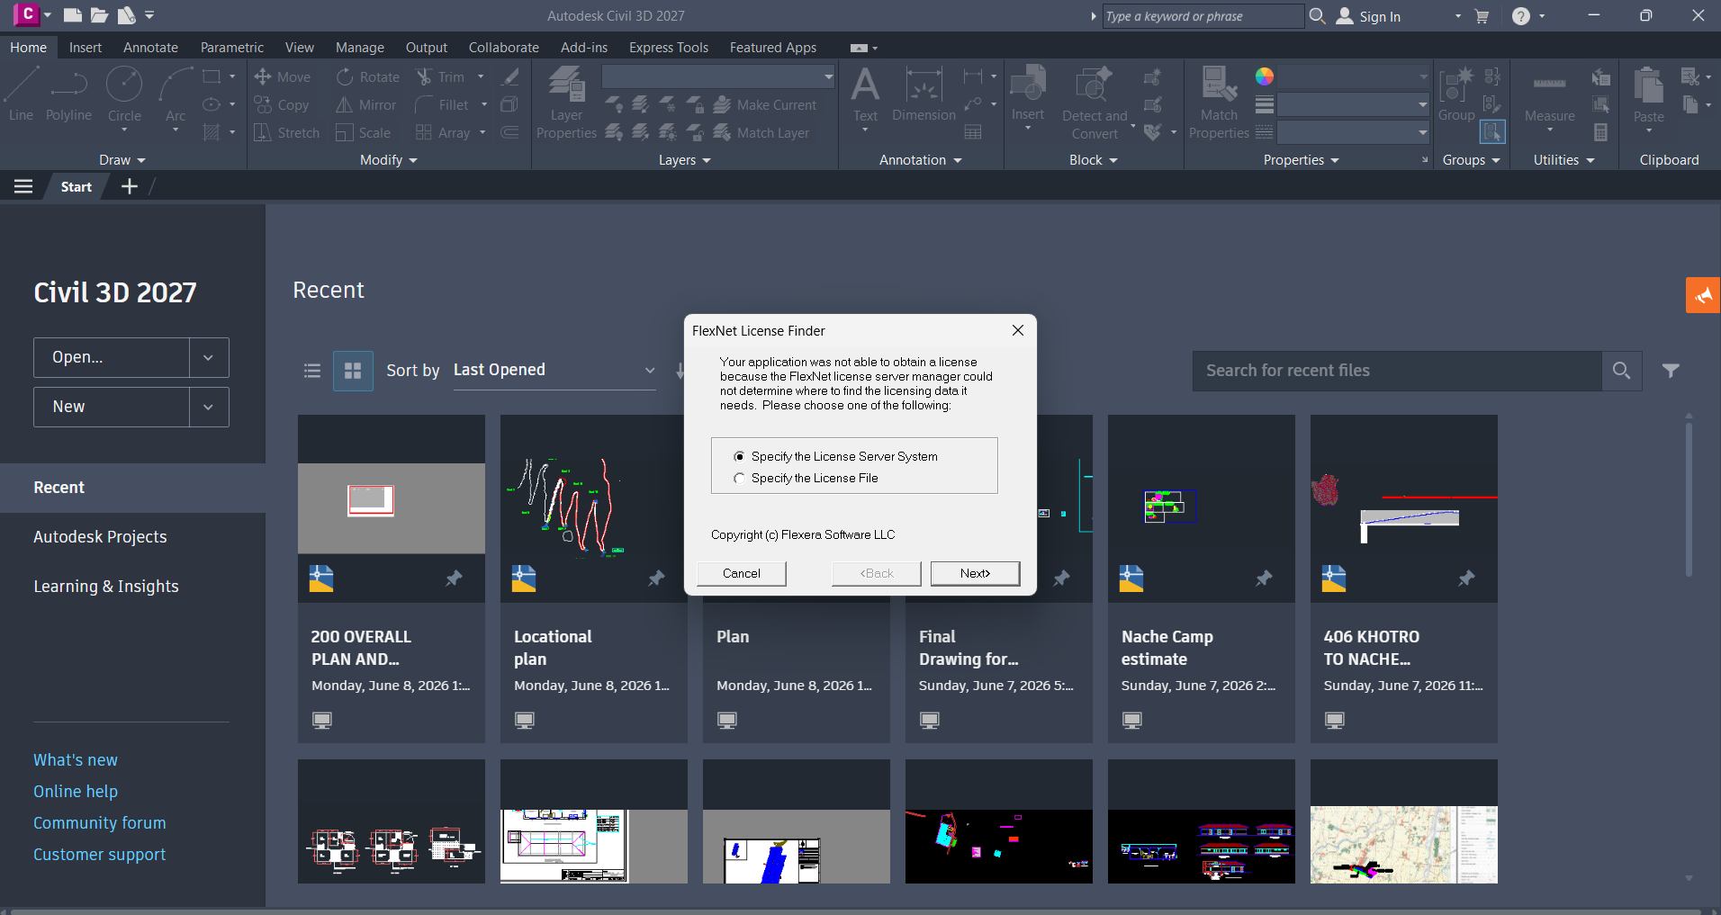Click the Stretch tool
Image resolution: width=1721 pixels, height=915 pixels.
(x=286, y=133)
